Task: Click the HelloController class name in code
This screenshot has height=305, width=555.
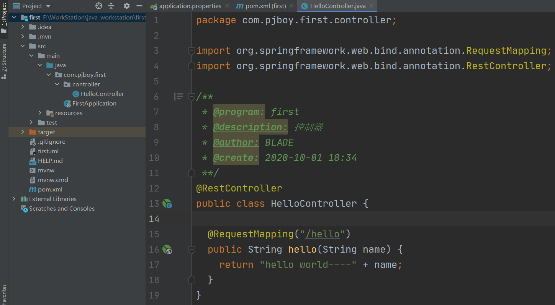Action: click(314, 203)
